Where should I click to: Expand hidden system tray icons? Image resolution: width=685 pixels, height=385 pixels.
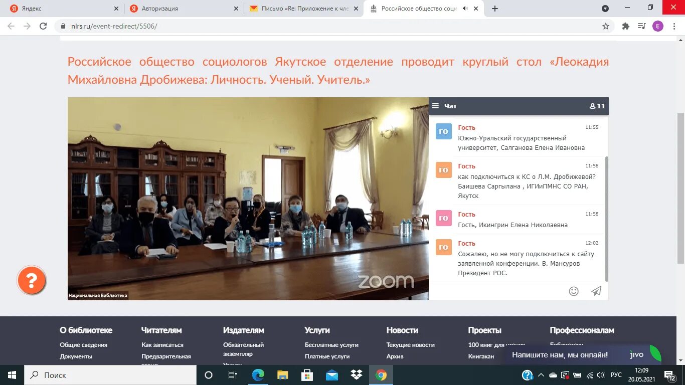[x=541, y=374]
